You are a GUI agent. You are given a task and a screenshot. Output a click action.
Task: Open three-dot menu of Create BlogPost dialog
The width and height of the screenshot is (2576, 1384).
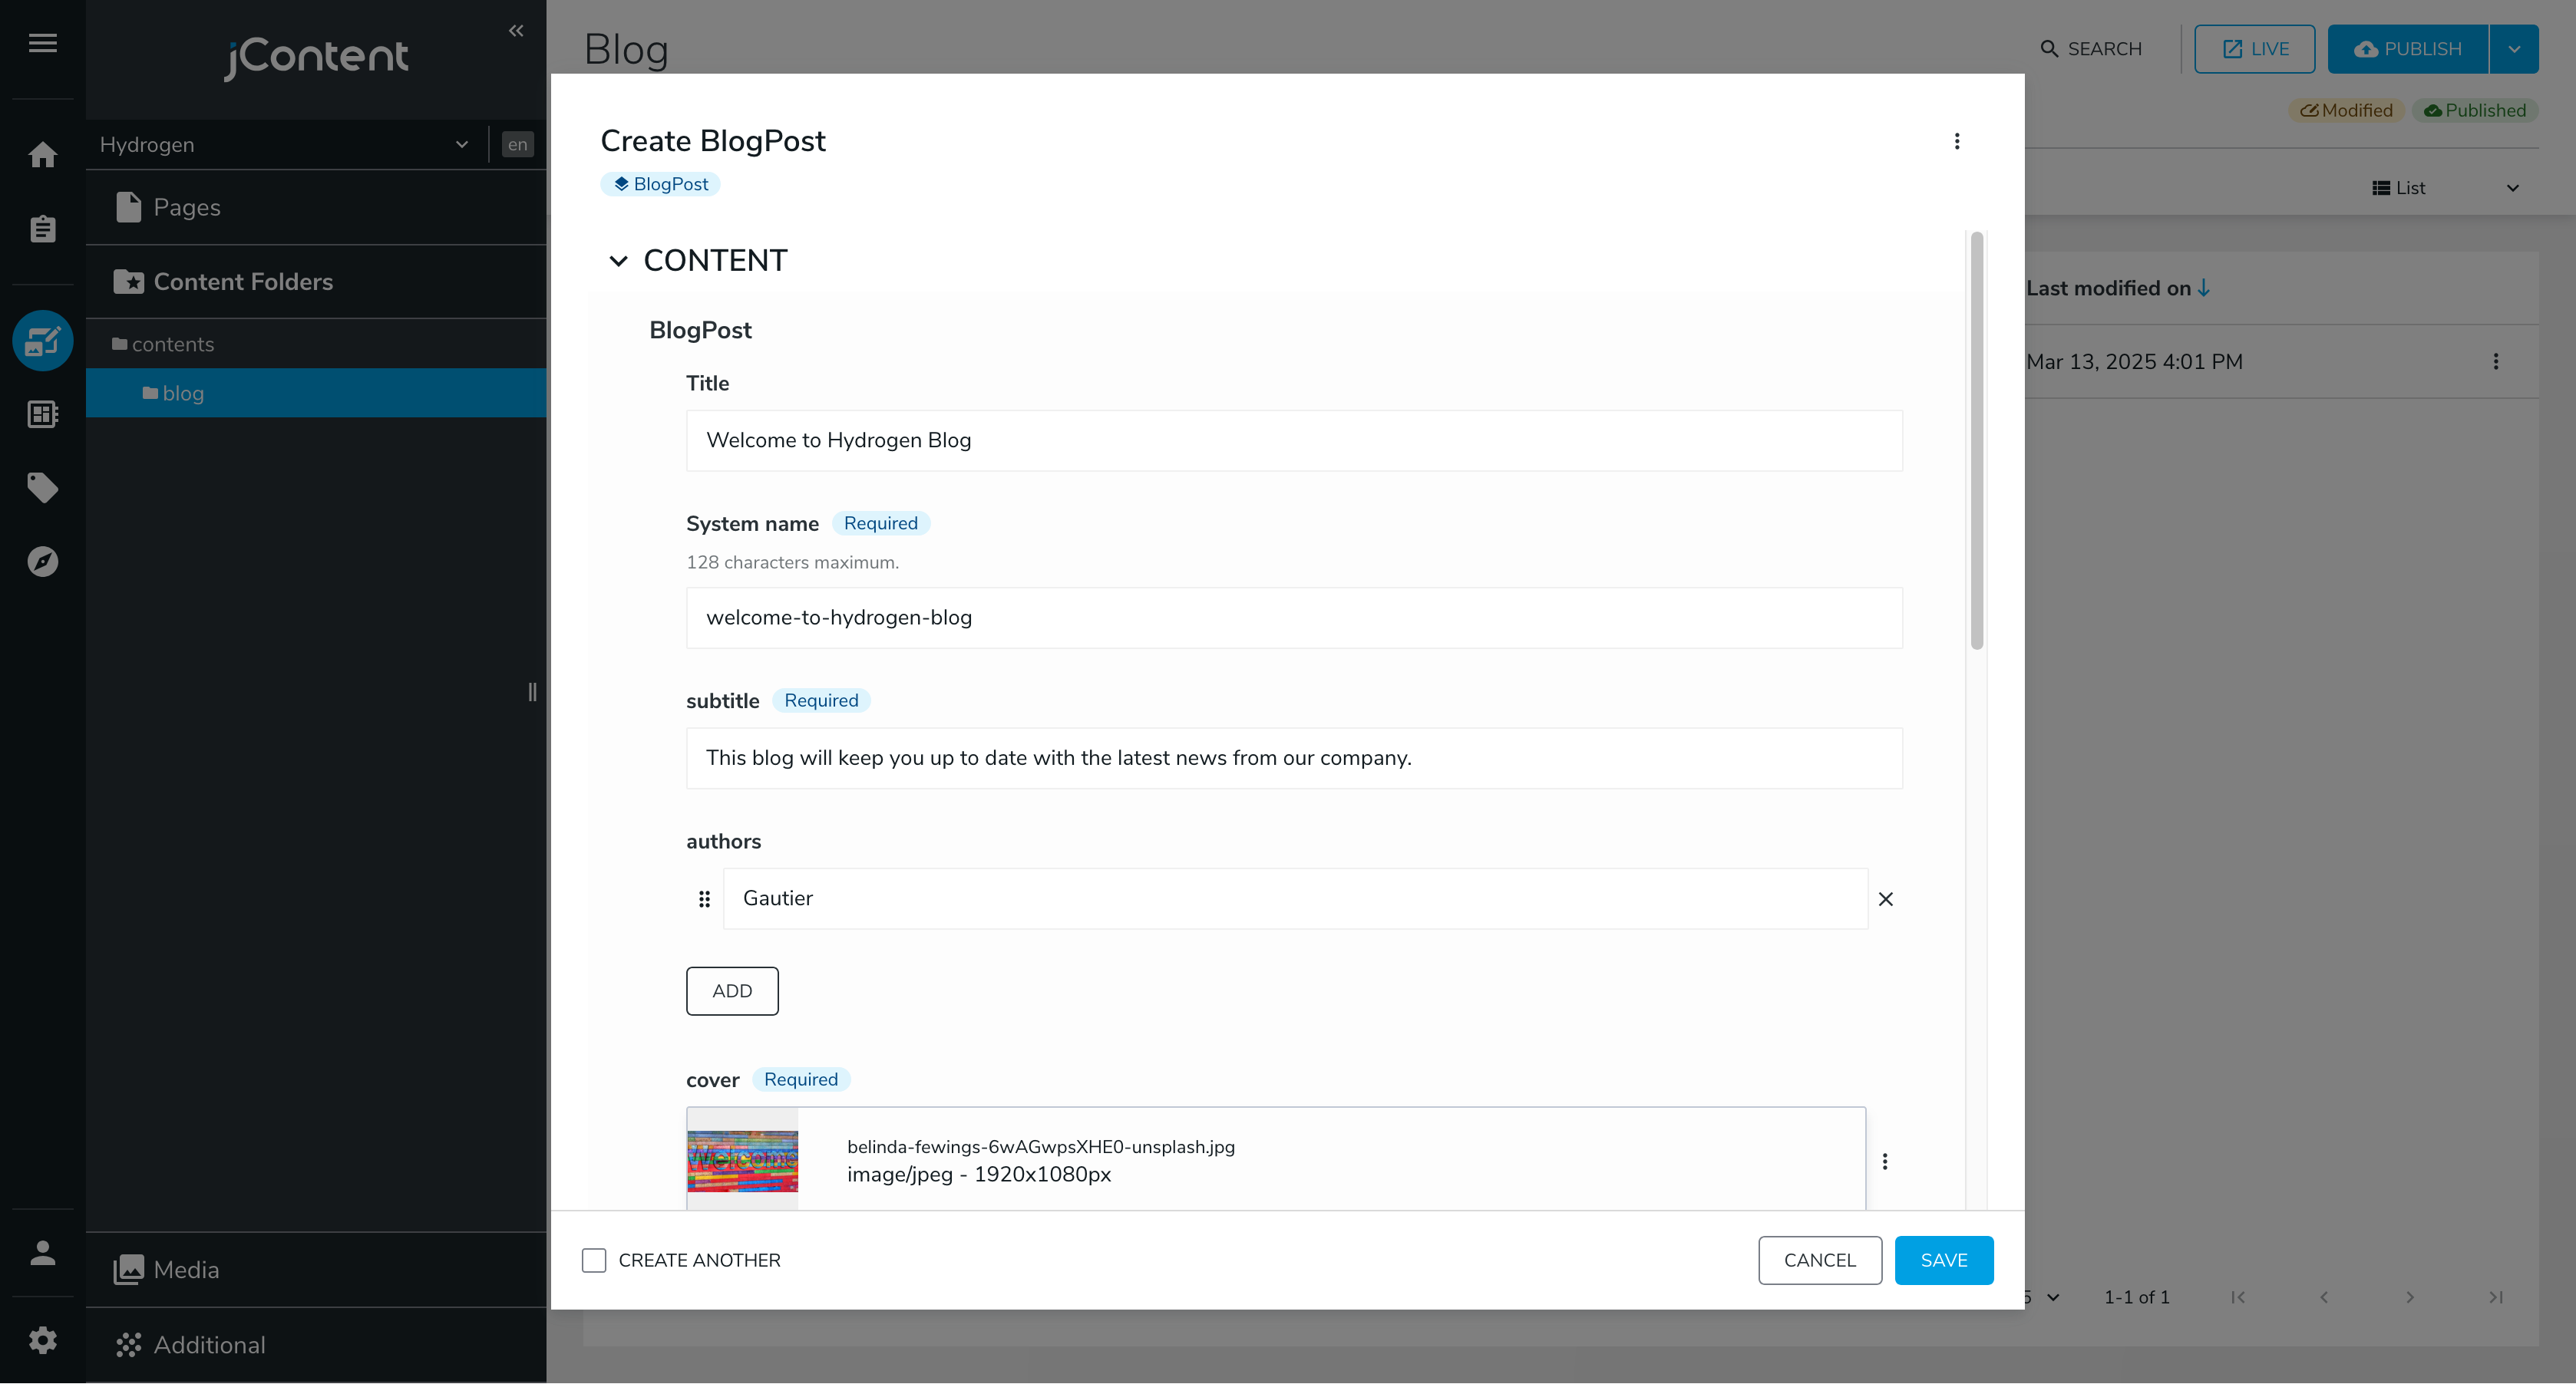(1956, 142)
